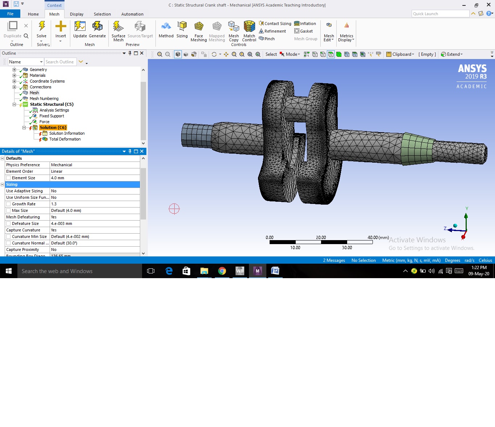Select the Face Meshing control
Image resolution: width=495 pixels, height=427 pixels.
point(199,31)
